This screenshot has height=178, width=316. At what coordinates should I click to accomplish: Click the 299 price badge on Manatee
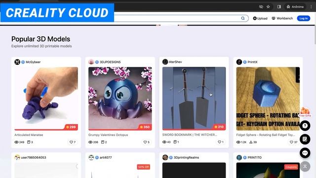(x=71, y=127)
